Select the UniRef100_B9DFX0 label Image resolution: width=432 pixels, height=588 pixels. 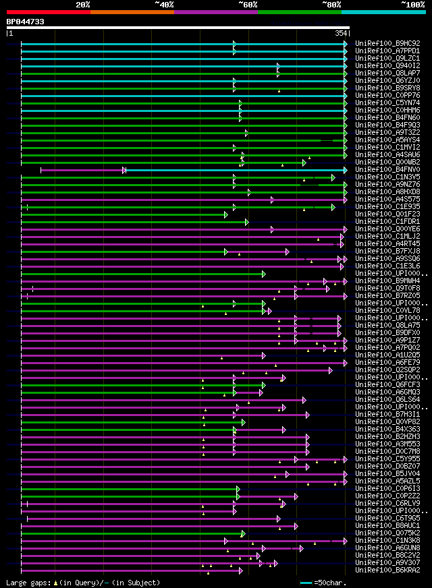click(387, 333)
